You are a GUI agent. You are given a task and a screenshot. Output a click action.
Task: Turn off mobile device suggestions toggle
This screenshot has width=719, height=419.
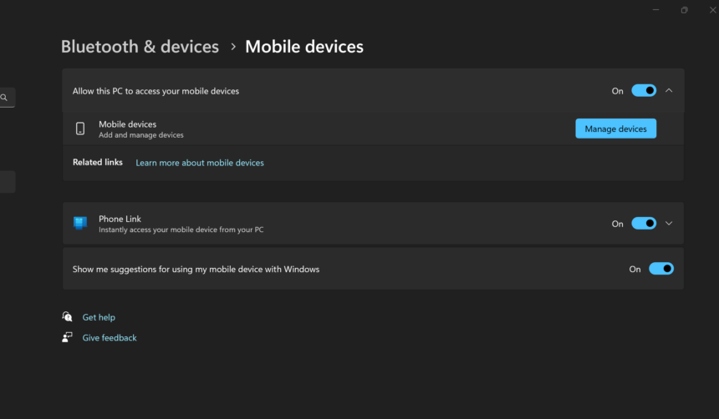(660, 269)
